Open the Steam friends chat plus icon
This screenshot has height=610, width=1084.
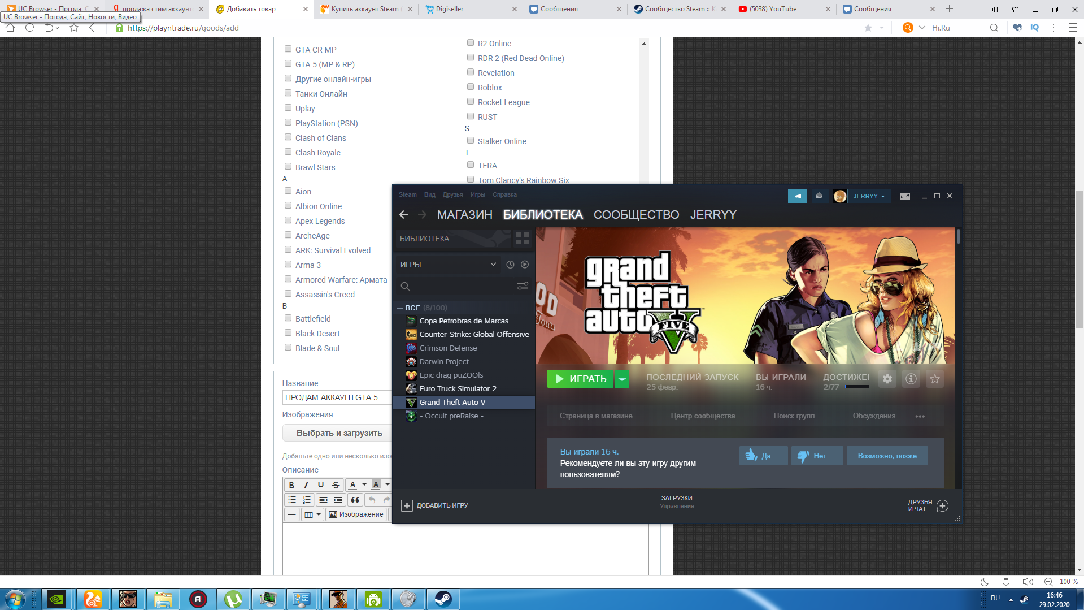(x=942, y=505)
